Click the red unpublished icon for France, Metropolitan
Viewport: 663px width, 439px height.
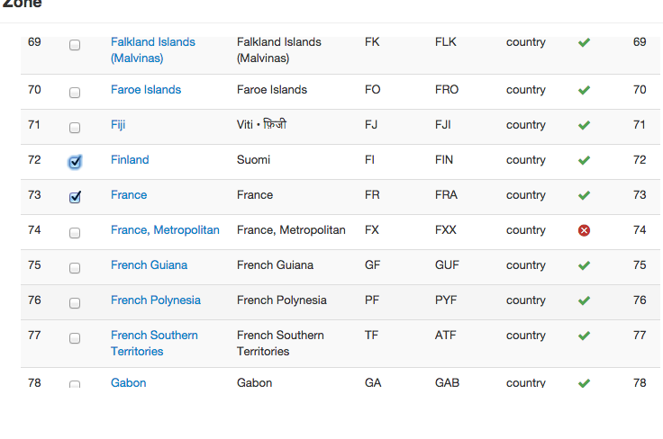point(584,230)
